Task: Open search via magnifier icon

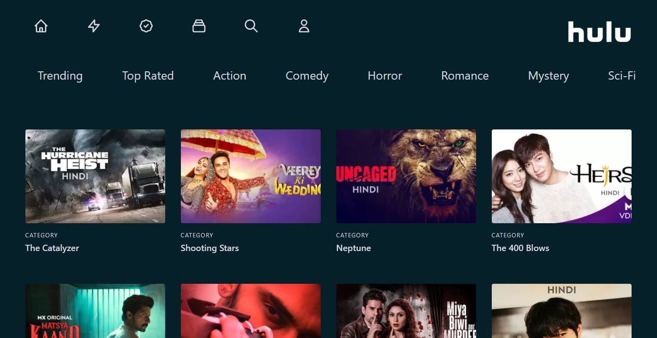Action: tap(251, 26)
